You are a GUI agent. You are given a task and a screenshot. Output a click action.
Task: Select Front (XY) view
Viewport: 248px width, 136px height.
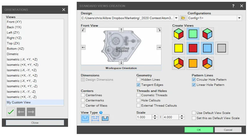[35, 22]
